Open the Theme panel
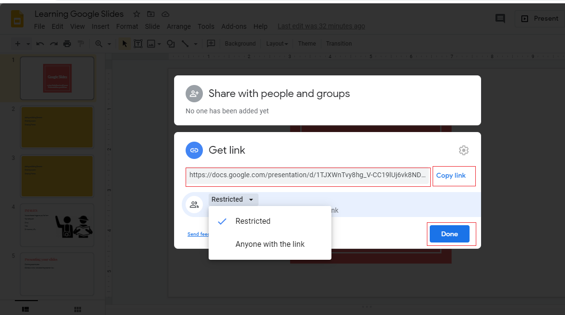The height and width of the screenshot is (315, 565). tap(306, 44)
